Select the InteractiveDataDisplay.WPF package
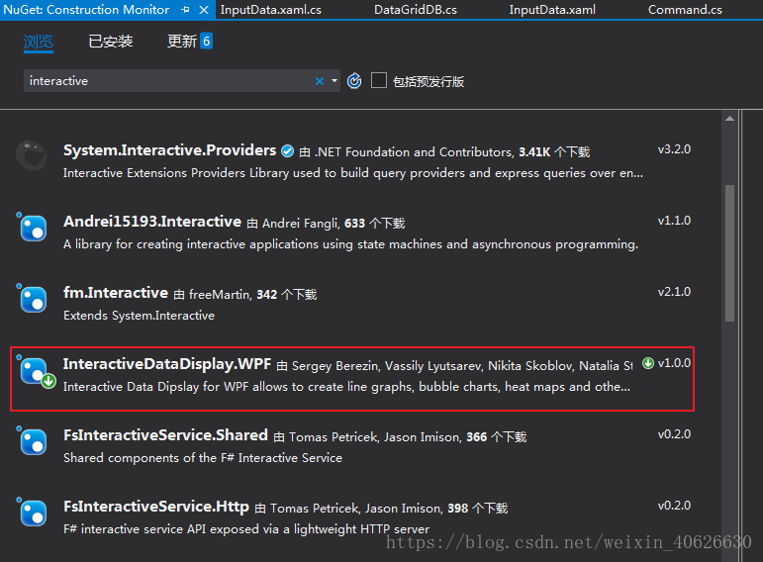This screenshot has width=763, height=562. pos(352,379)
